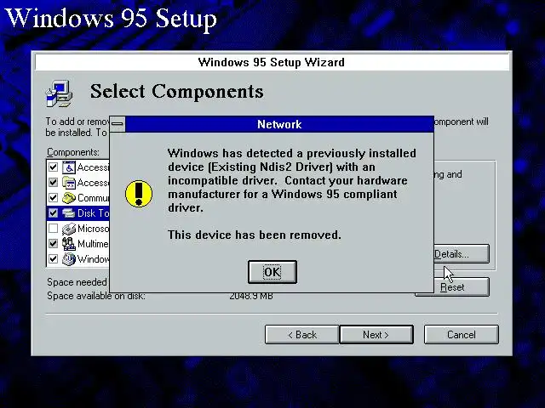Proceed with the Next button
This screenshot has height=408, width=545.
376,334
